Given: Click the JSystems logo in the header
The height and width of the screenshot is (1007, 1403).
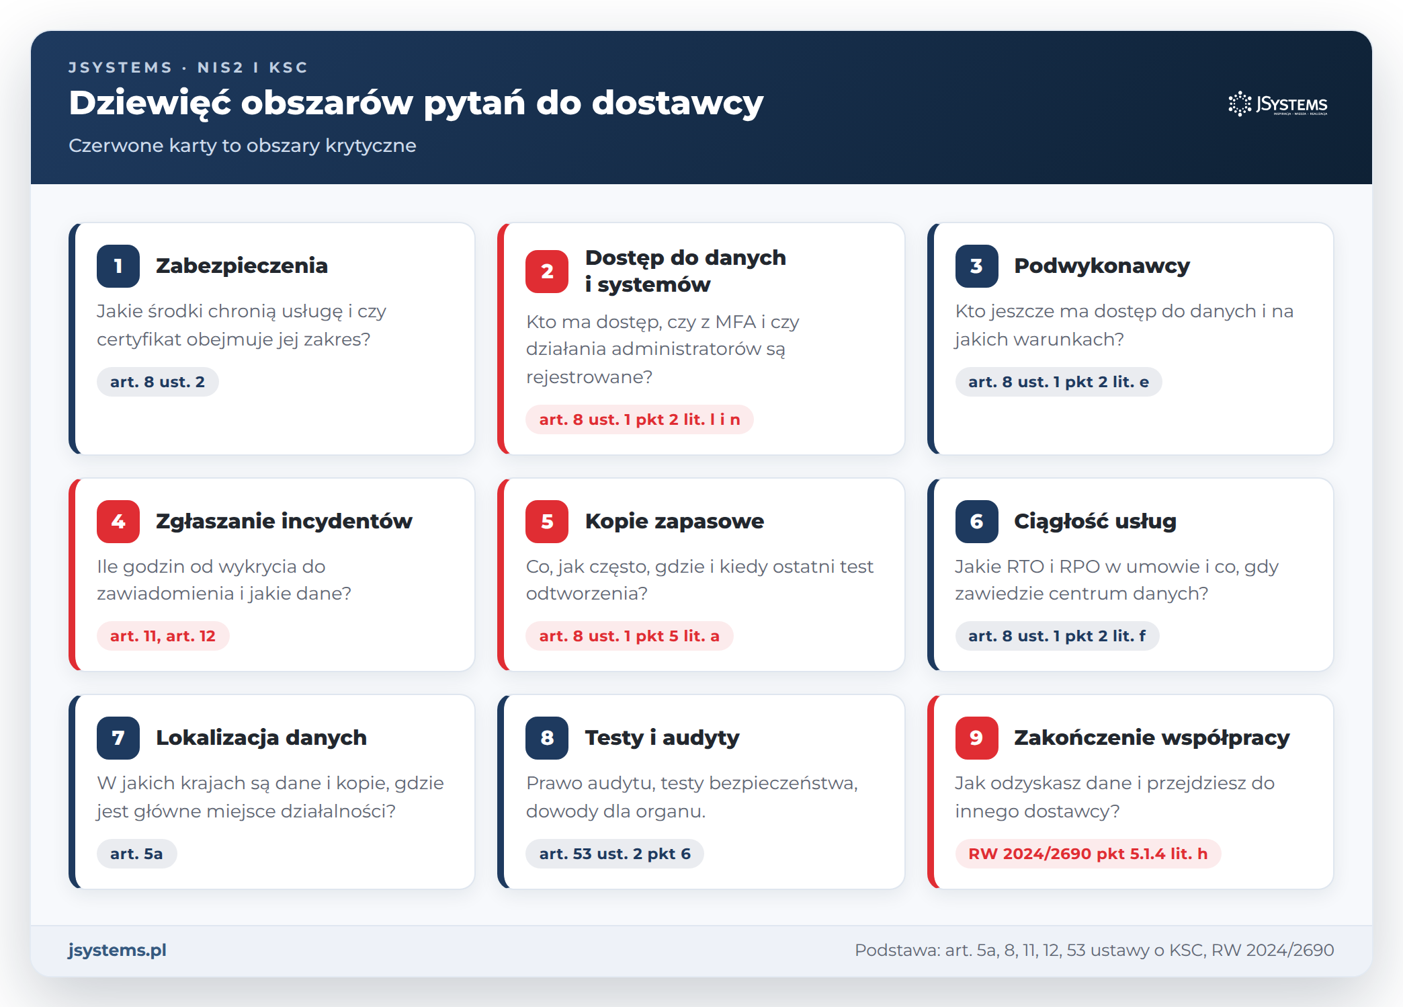Looking at the screenshot, I should click(1278, 104).
